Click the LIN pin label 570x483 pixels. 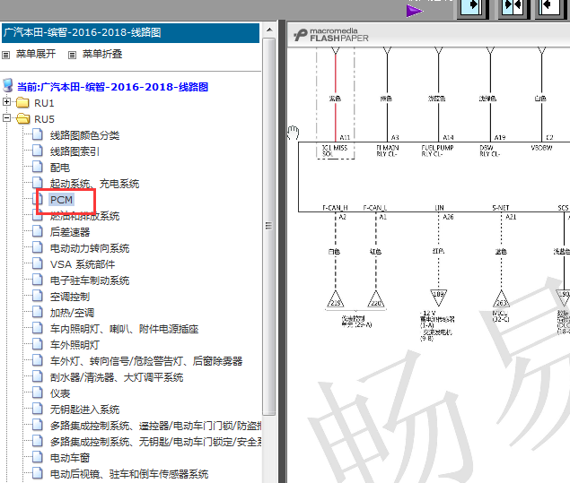tap(439, 208)
